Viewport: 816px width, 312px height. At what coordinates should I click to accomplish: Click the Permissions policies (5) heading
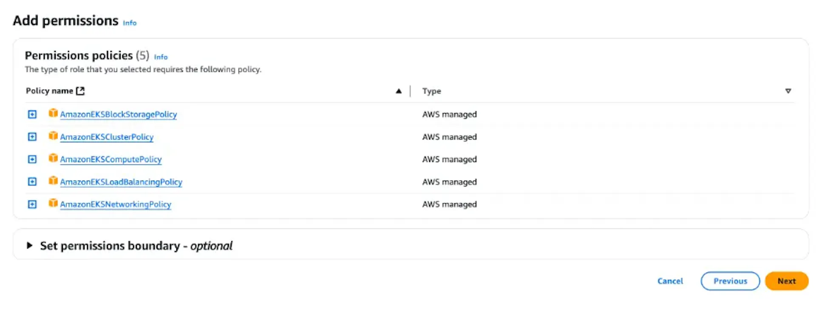(87, 56)
